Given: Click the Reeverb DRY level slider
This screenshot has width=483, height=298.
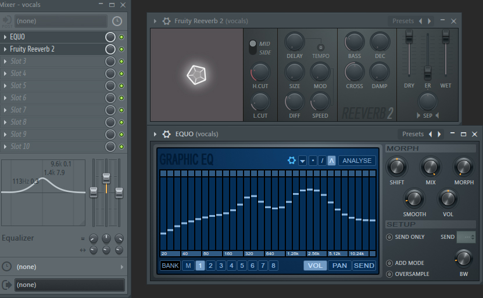Looking at the screenshot, I should click(x=409, y=37).
